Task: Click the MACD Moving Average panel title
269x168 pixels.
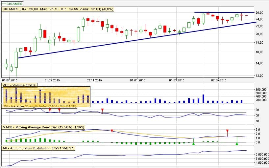Action: [x=39, y=127]
